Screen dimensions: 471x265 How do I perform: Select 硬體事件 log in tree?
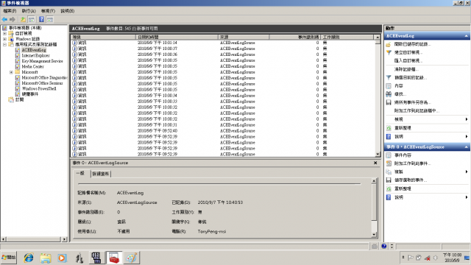click(x=29, y=94)
